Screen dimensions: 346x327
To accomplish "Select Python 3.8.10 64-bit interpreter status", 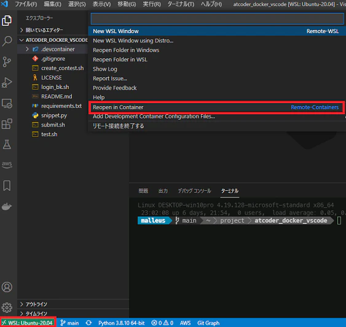I will coord(121,323).
